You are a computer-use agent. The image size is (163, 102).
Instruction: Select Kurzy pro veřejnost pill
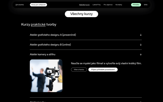pos(39,5)
